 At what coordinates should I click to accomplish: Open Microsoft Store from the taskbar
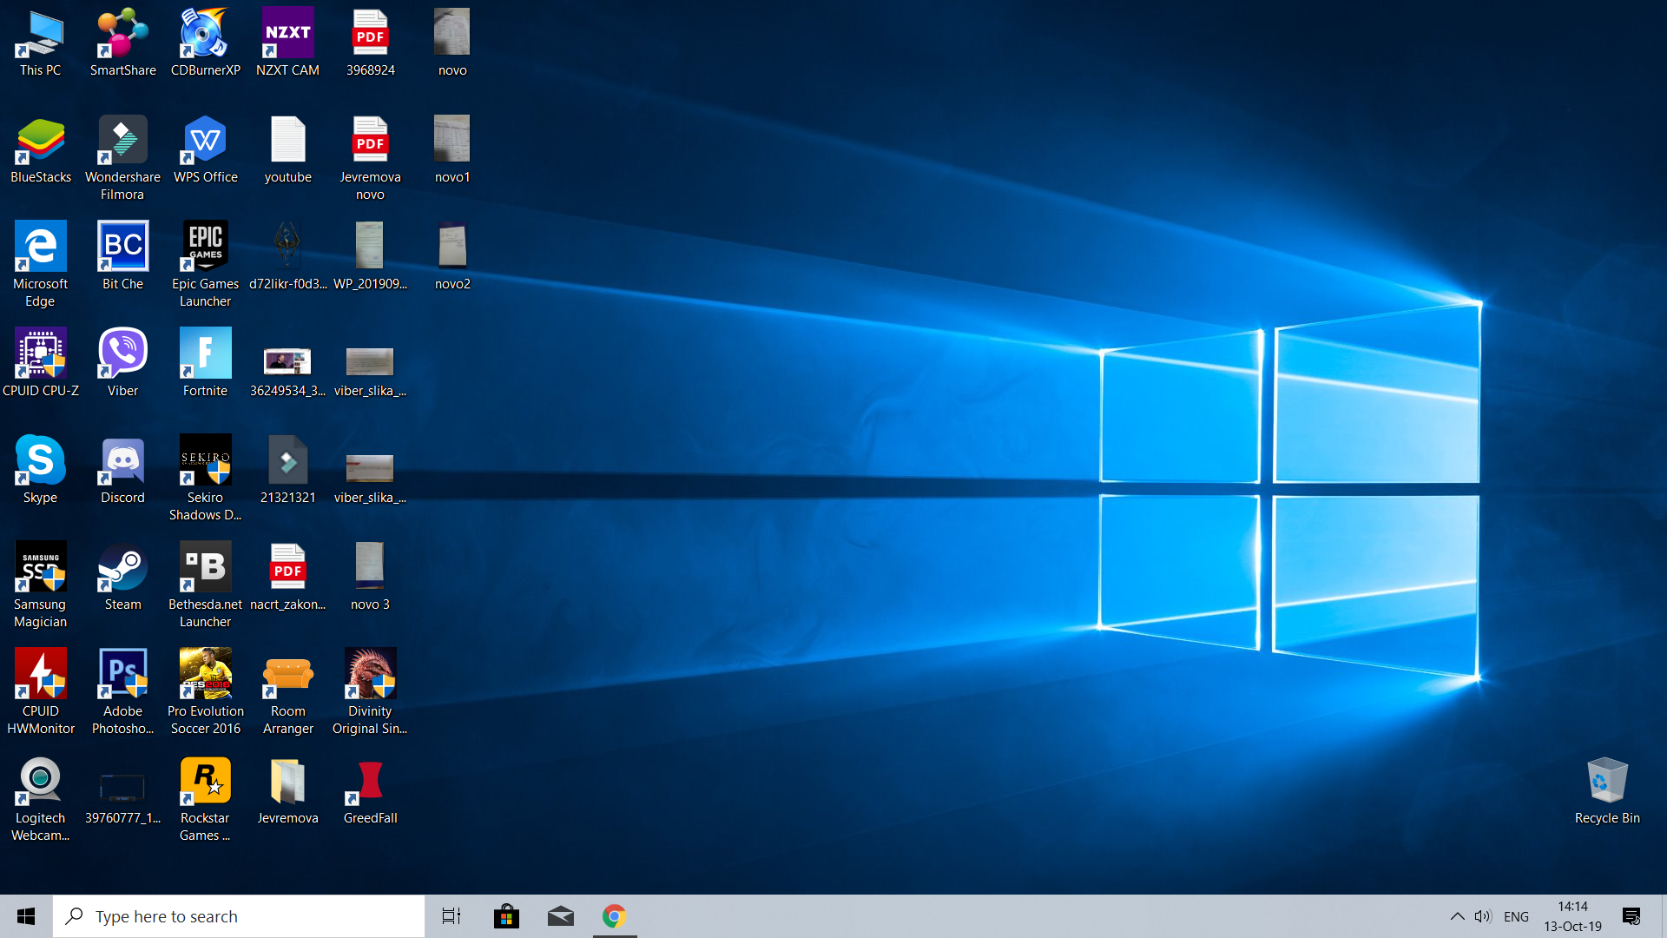tap(506, 916)
